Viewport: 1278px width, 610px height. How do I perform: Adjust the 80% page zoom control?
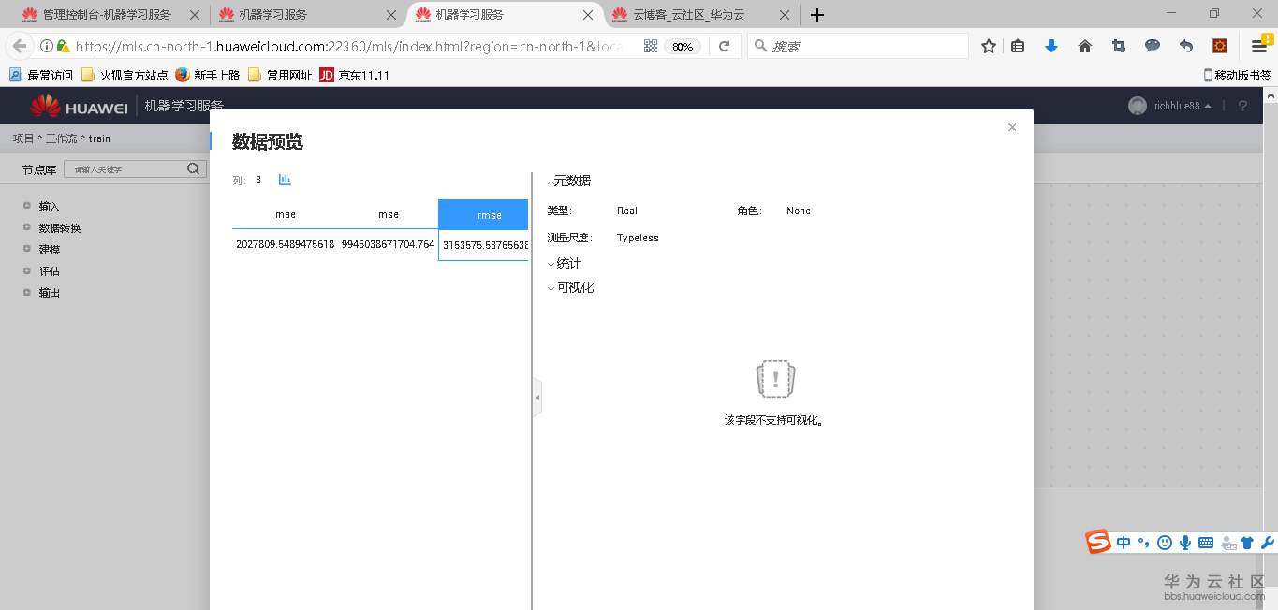point(682,45)
